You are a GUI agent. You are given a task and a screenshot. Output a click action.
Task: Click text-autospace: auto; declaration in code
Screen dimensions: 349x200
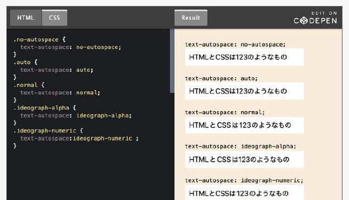click(x=57, y=70)
